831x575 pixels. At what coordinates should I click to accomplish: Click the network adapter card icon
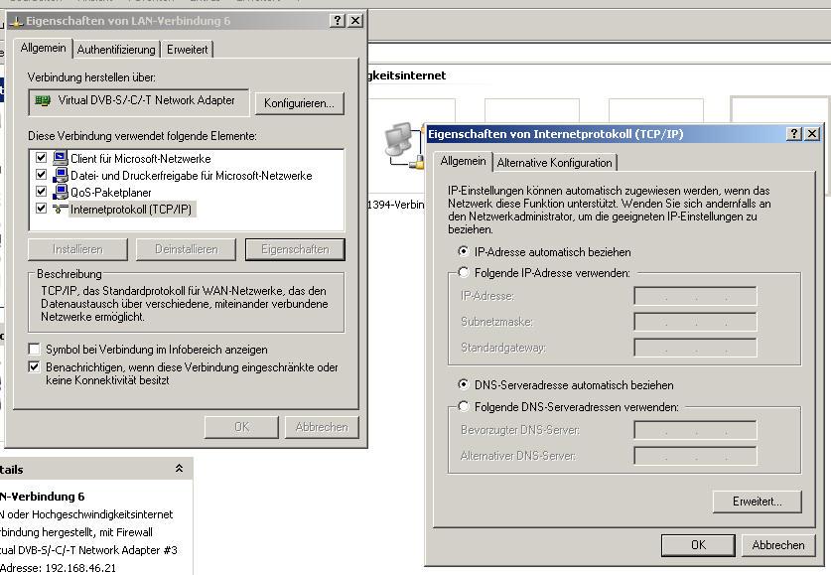point(43,100)
